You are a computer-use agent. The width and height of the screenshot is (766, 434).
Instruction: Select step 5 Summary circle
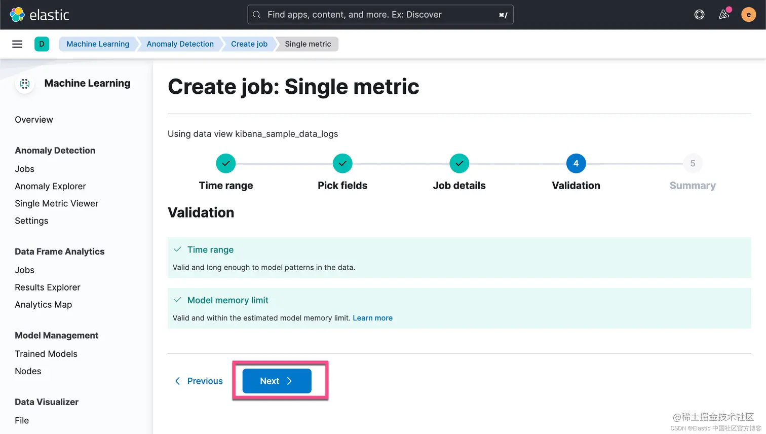(693, 163)
